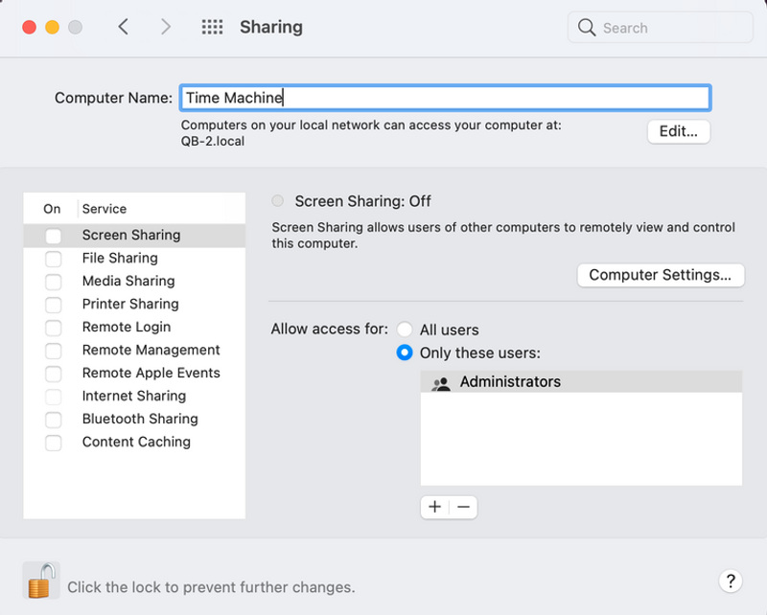Select the All users radio button
This screenshot has height=615, width=767.
tap(405, 330)
